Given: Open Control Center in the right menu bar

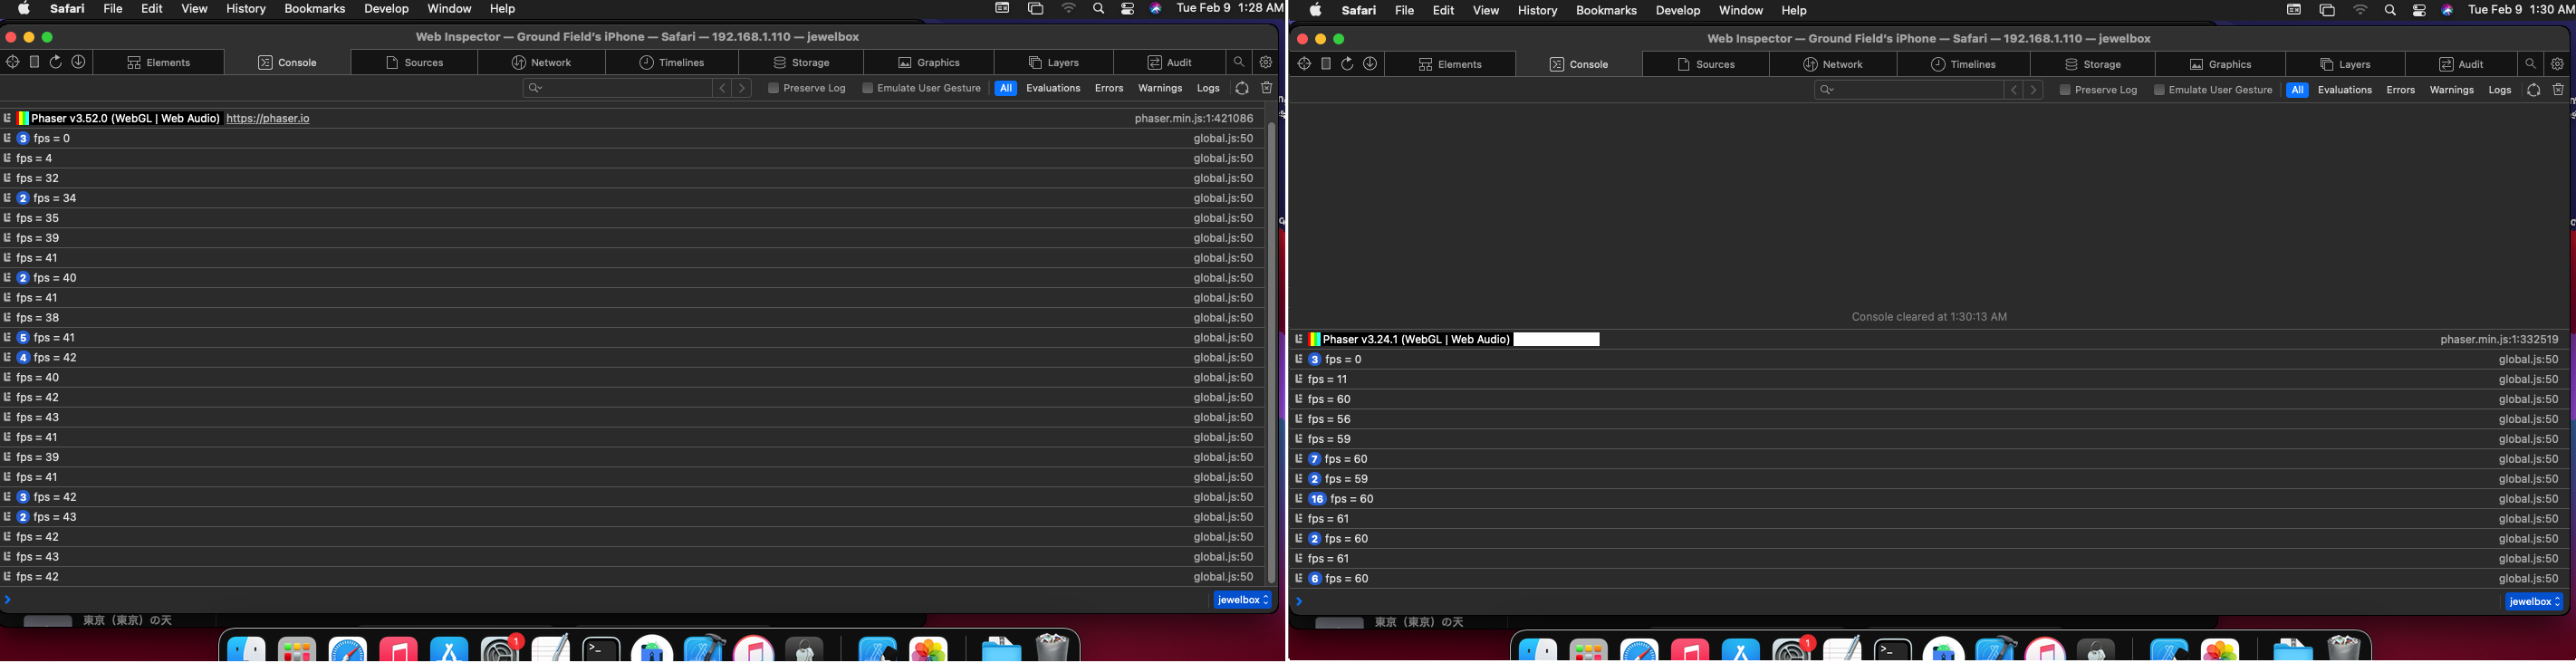Looking at the screenshot, I should coord(2419,11).
